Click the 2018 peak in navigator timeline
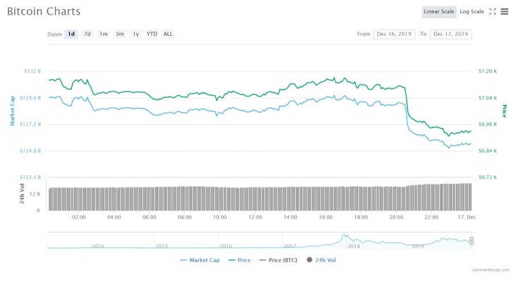Screen dimensions: 521x282 click(345, 235)
